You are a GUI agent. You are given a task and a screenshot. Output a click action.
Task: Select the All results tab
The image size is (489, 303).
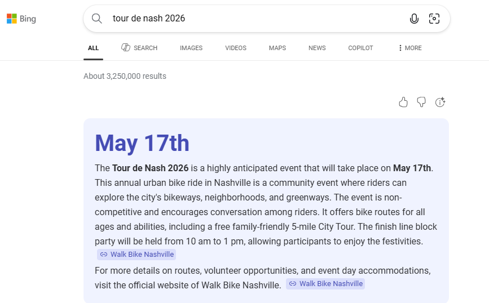(x=94, y=48)
